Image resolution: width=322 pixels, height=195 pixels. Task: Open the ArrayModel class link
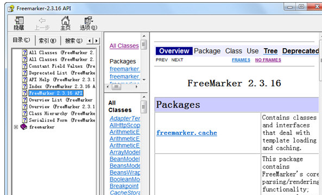[125, 152]
